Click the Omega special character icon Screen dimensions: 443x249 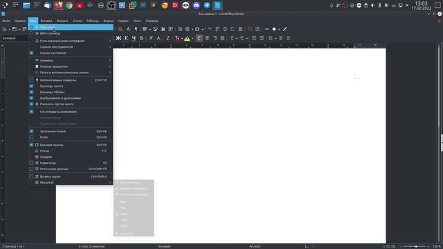197,29
